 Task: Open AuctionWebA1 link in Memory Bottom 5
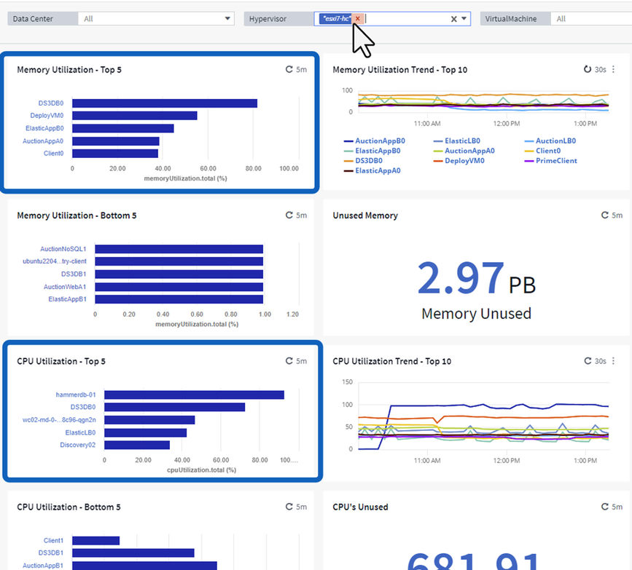click(x=65, y=287)
